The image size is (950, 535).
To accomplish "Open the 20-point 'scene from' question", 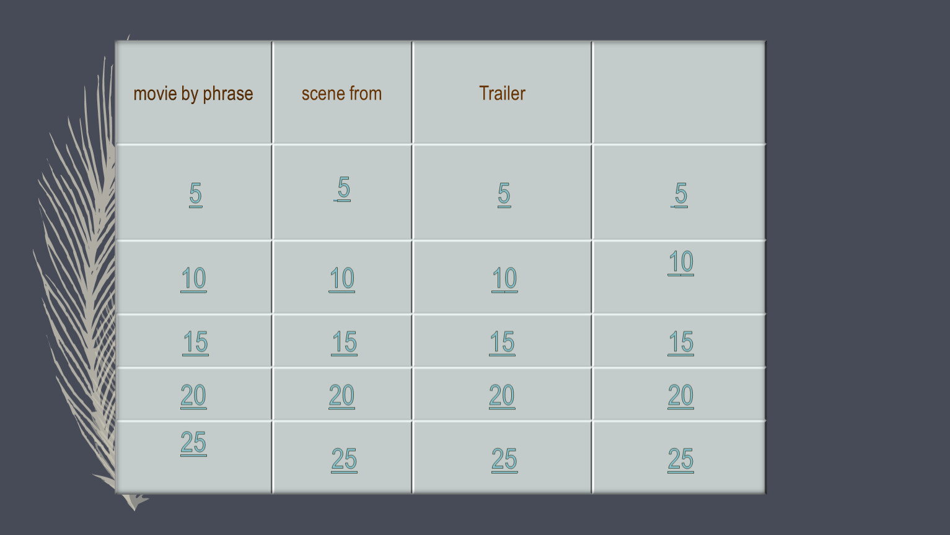I will click(341, 396).
